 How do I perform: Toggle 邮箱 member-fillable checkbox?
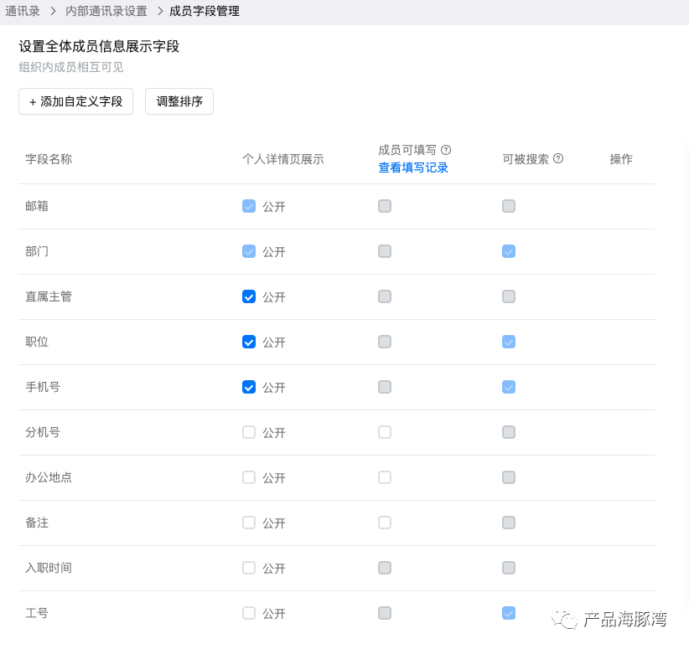[x=385, y=206]
